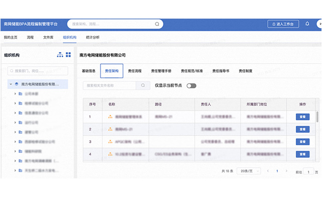Screen dimensions: 322x201
Task: Click the last folder icon in the tree
Action: click(20, 170)
